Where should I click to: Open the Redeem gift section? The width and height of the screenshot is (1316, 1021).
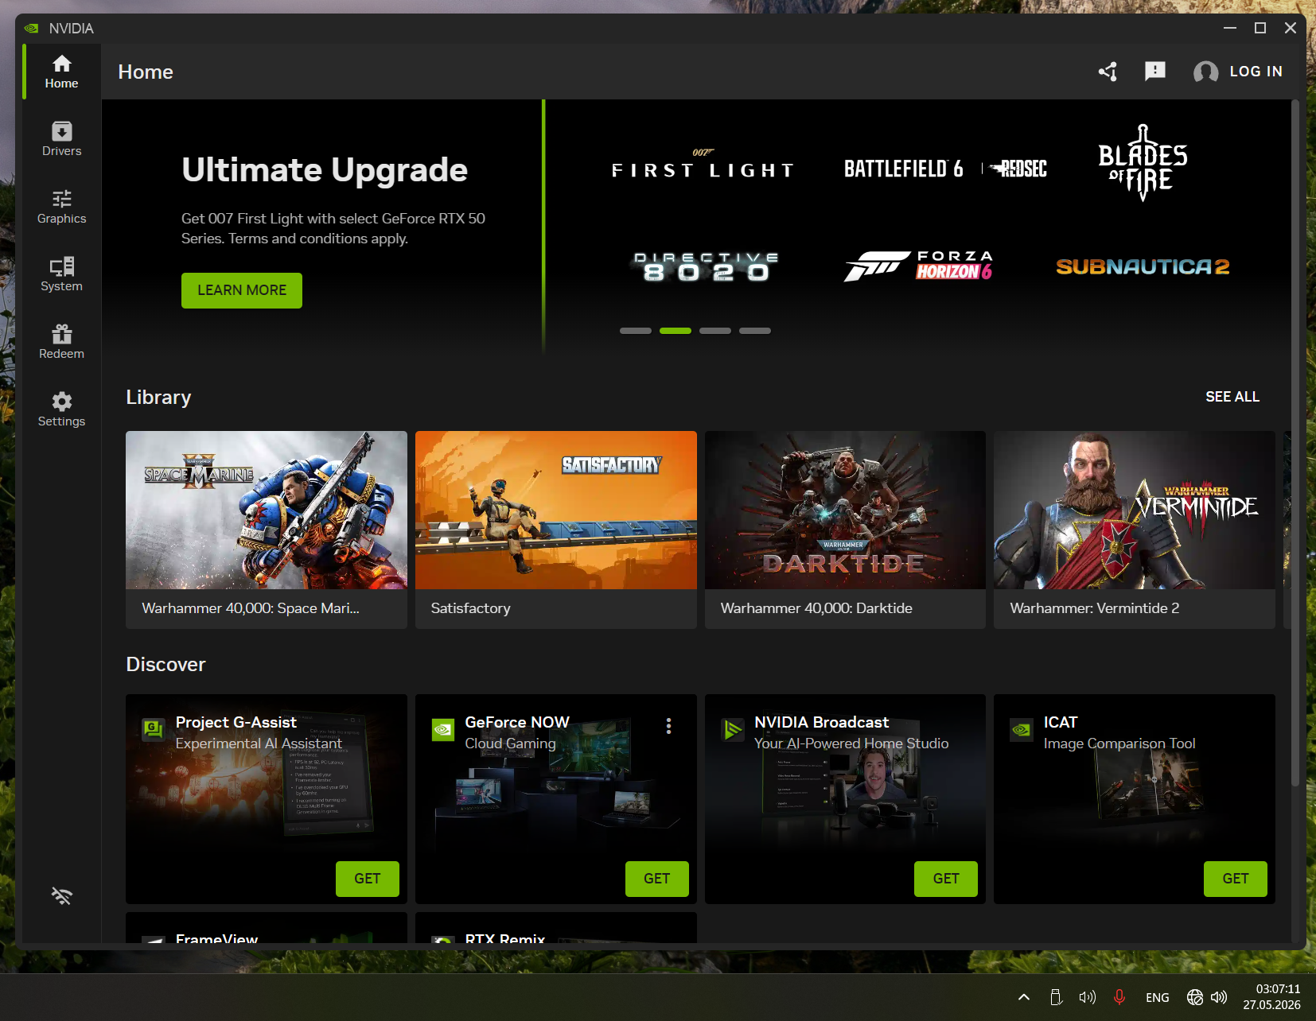pos(61,342)
